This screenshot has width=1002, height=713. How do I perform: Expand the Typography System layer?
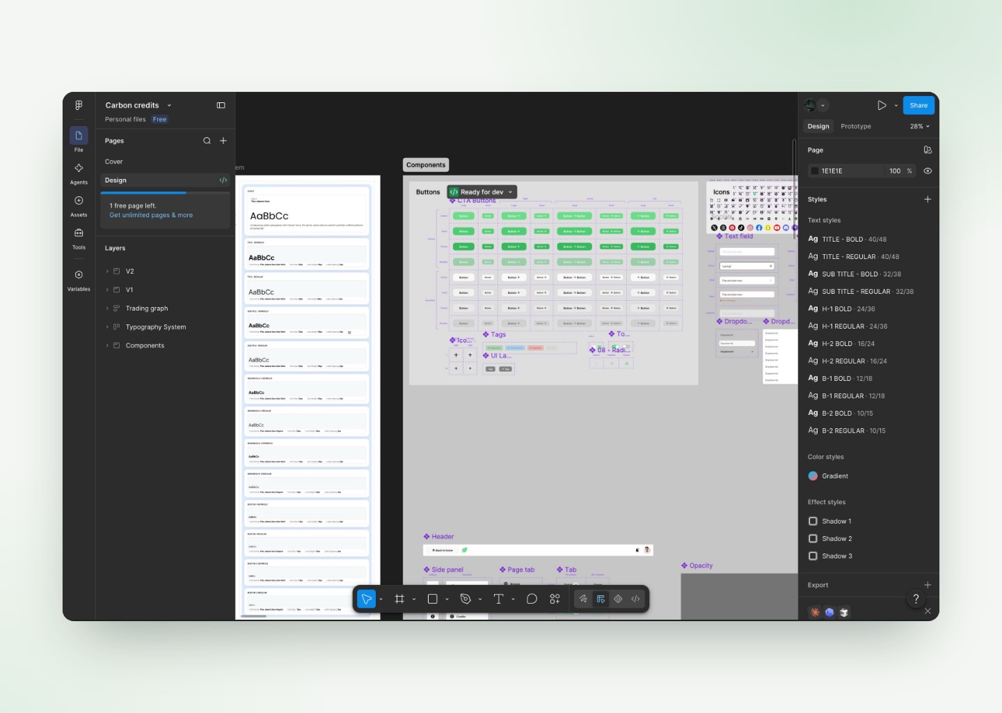coord(107,327)
